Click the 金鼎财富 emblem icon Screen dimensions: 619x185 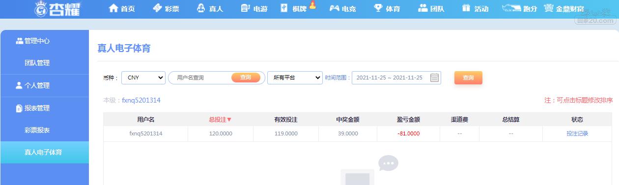(x=549, y=8)
